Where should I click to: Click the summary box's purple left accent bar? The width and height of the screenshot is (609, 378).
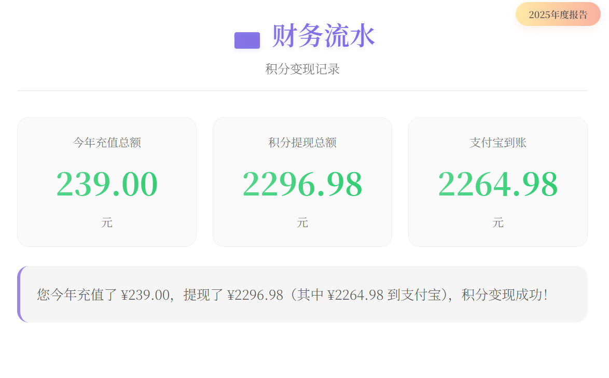pos(19,295)
